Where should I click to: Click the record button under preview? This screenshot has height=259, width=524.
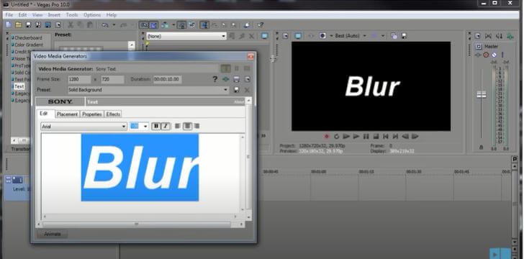coord(327,137)
